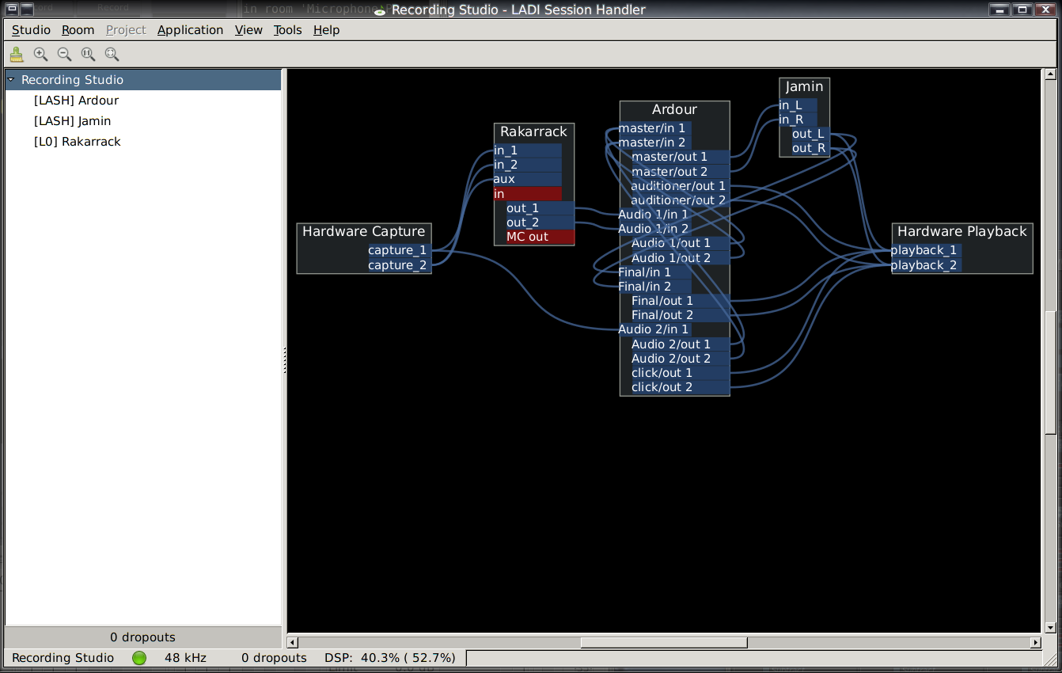Image resolution: width=1062 pixels, height=673 pixels.
Task: Click the Zoom In magnifier icon
Action: tap(40, 54)
